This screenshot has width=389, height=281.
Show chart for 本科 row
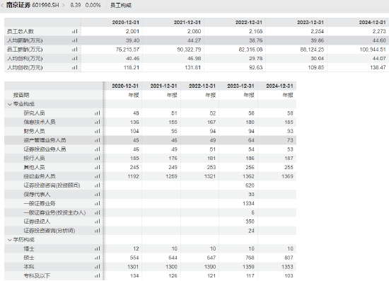tap(98, 267)
